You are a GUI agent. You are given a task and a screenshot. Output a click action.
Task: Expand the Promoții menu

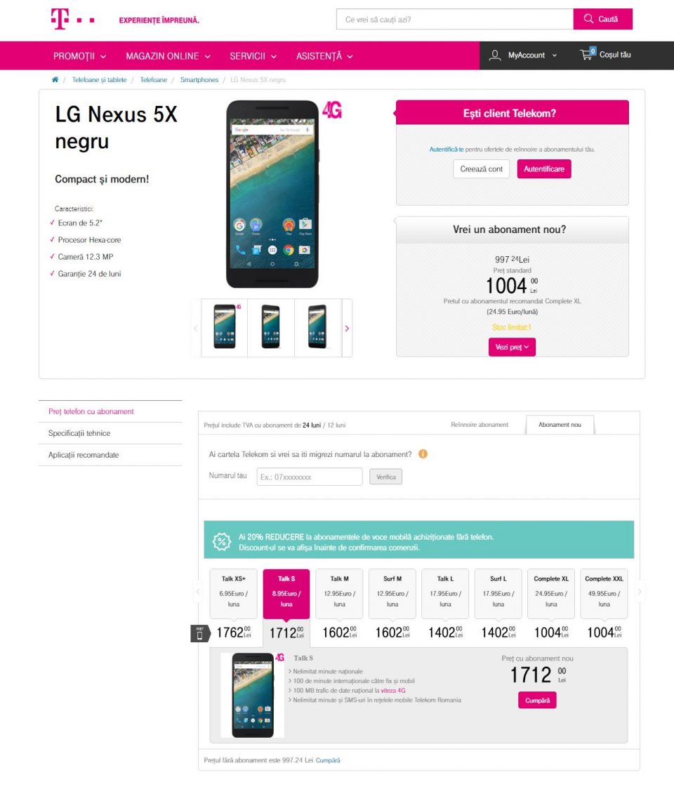pos(79,56)
